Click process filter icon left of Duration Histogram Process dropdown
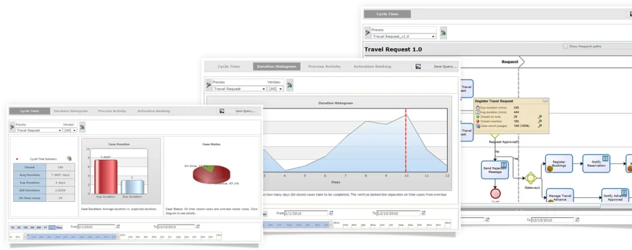The image size is (632, 250). click(x=209, y=86)
